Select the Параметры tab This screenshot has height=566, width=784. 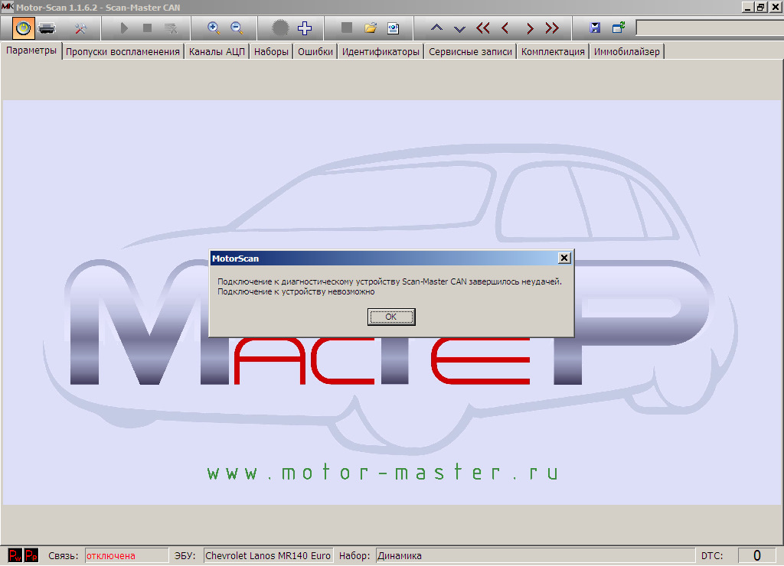click(31, 50)
